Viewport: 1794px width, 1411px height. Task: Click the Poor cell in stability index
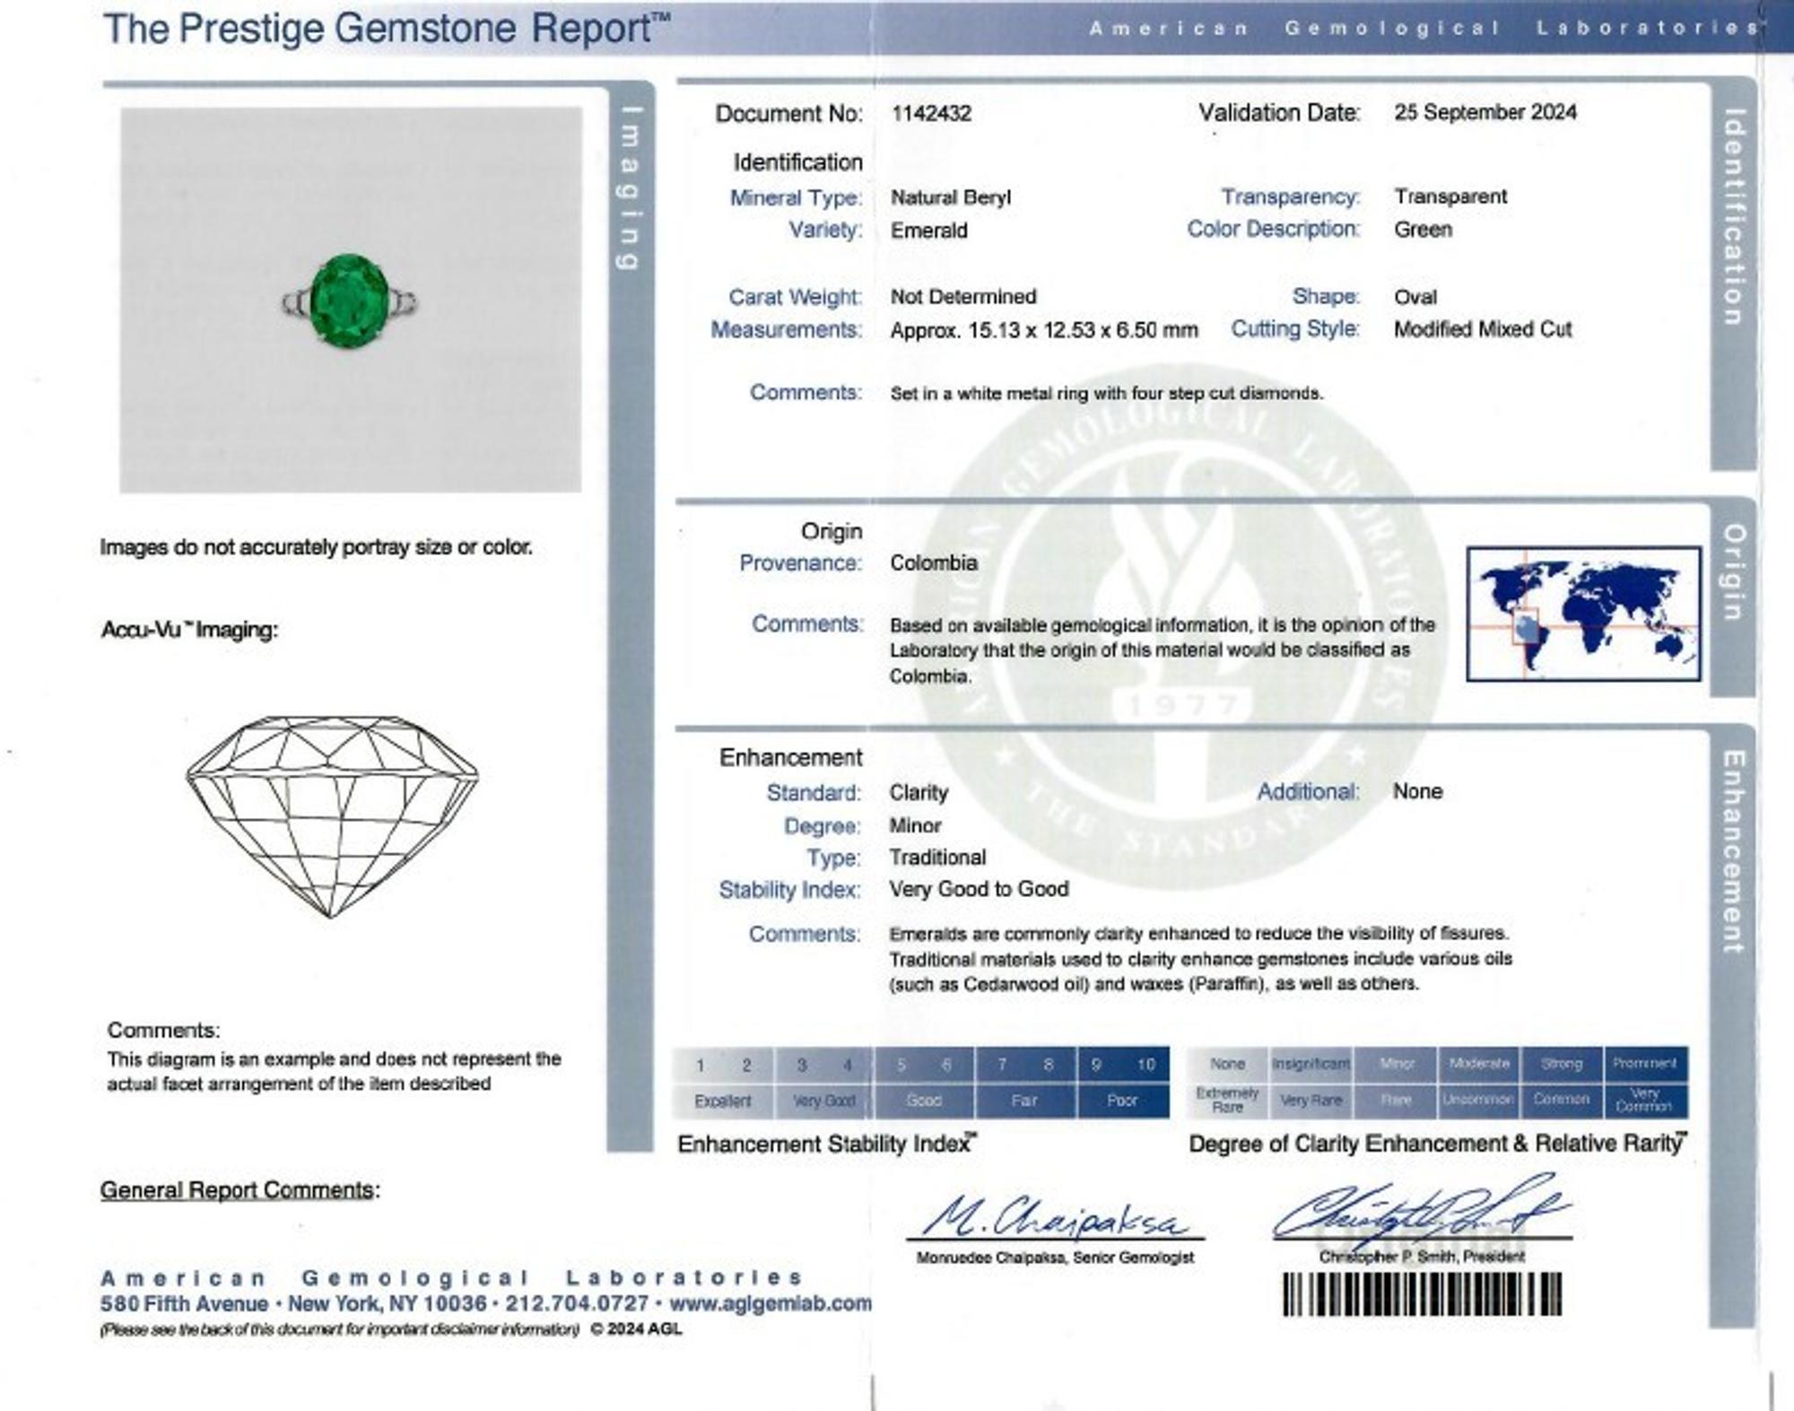click(1122, 1101)
